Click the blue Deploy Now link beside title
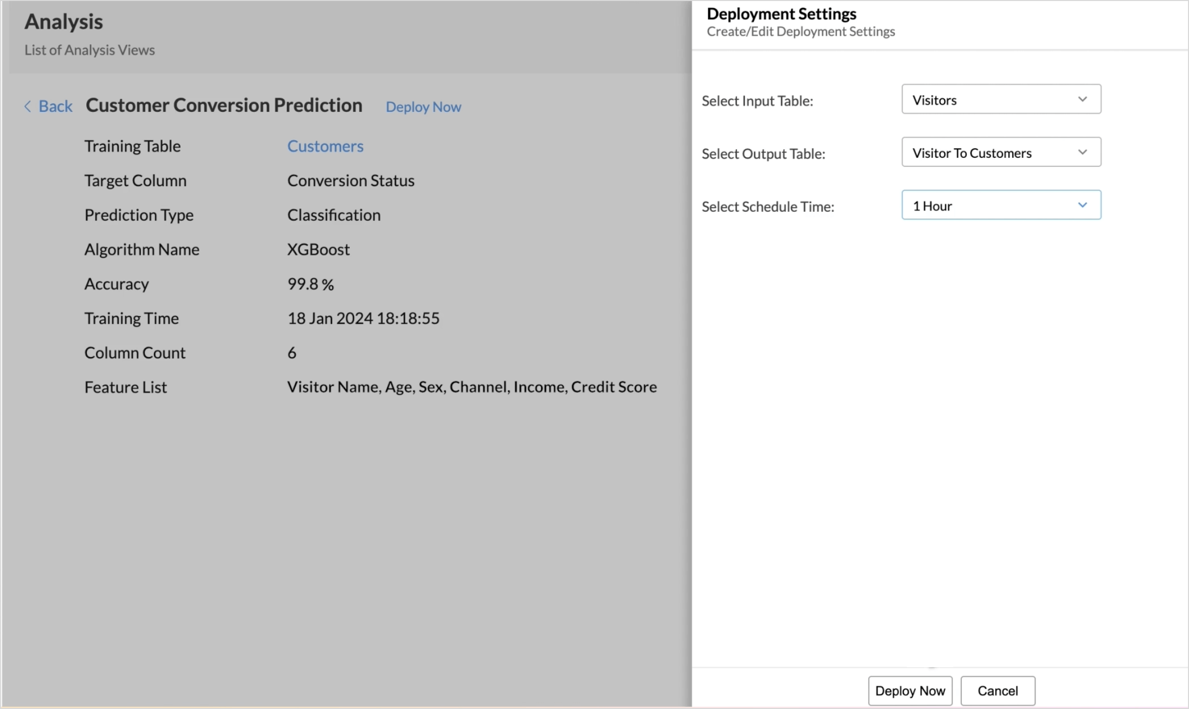Viewport: 1189px width, 709px height. 423,107
